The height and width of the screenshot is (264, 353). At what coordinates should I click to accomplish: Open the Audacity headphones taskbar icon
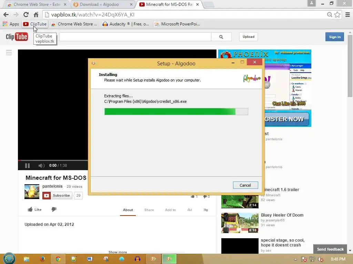coord(138,259)
